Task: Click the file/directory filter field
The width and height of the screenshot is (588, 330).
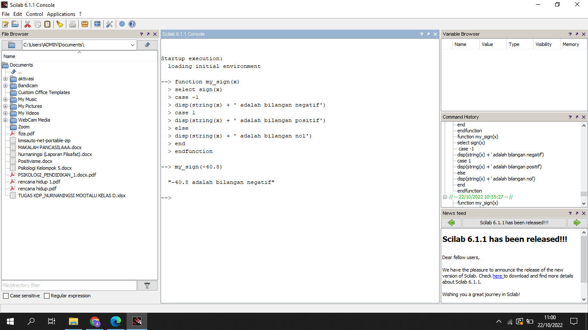Action: click(69, 285)
